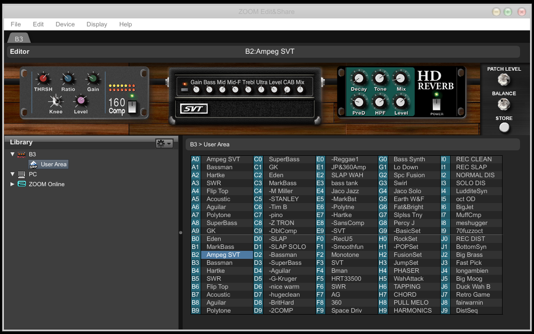Click the PC computer icon in Library

(21, 174)
